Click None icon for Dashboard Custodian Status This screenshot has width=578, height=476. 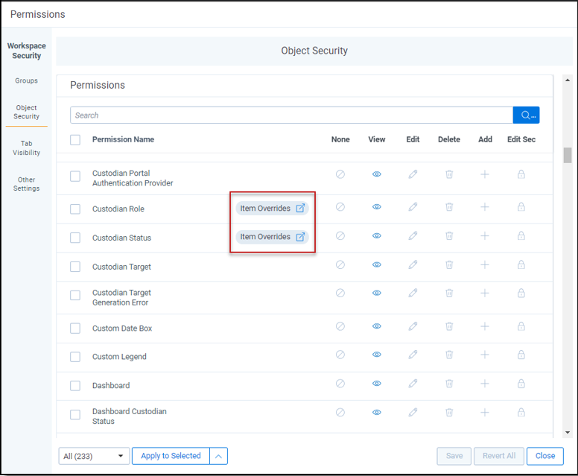(x=340, y=412)
